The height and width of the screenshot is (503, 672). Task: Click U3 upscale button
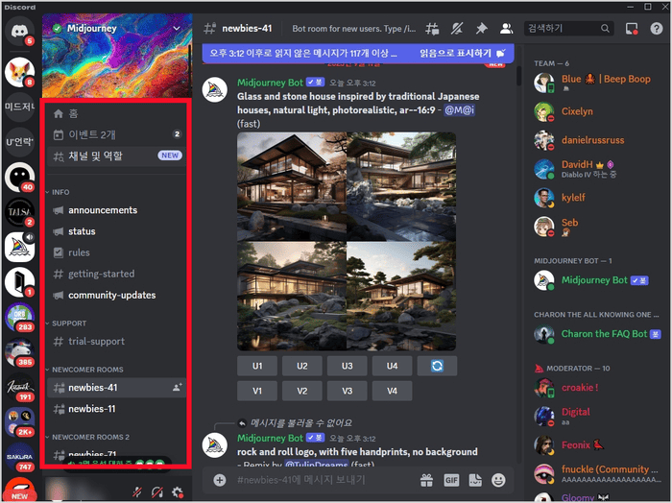point(348,366)
